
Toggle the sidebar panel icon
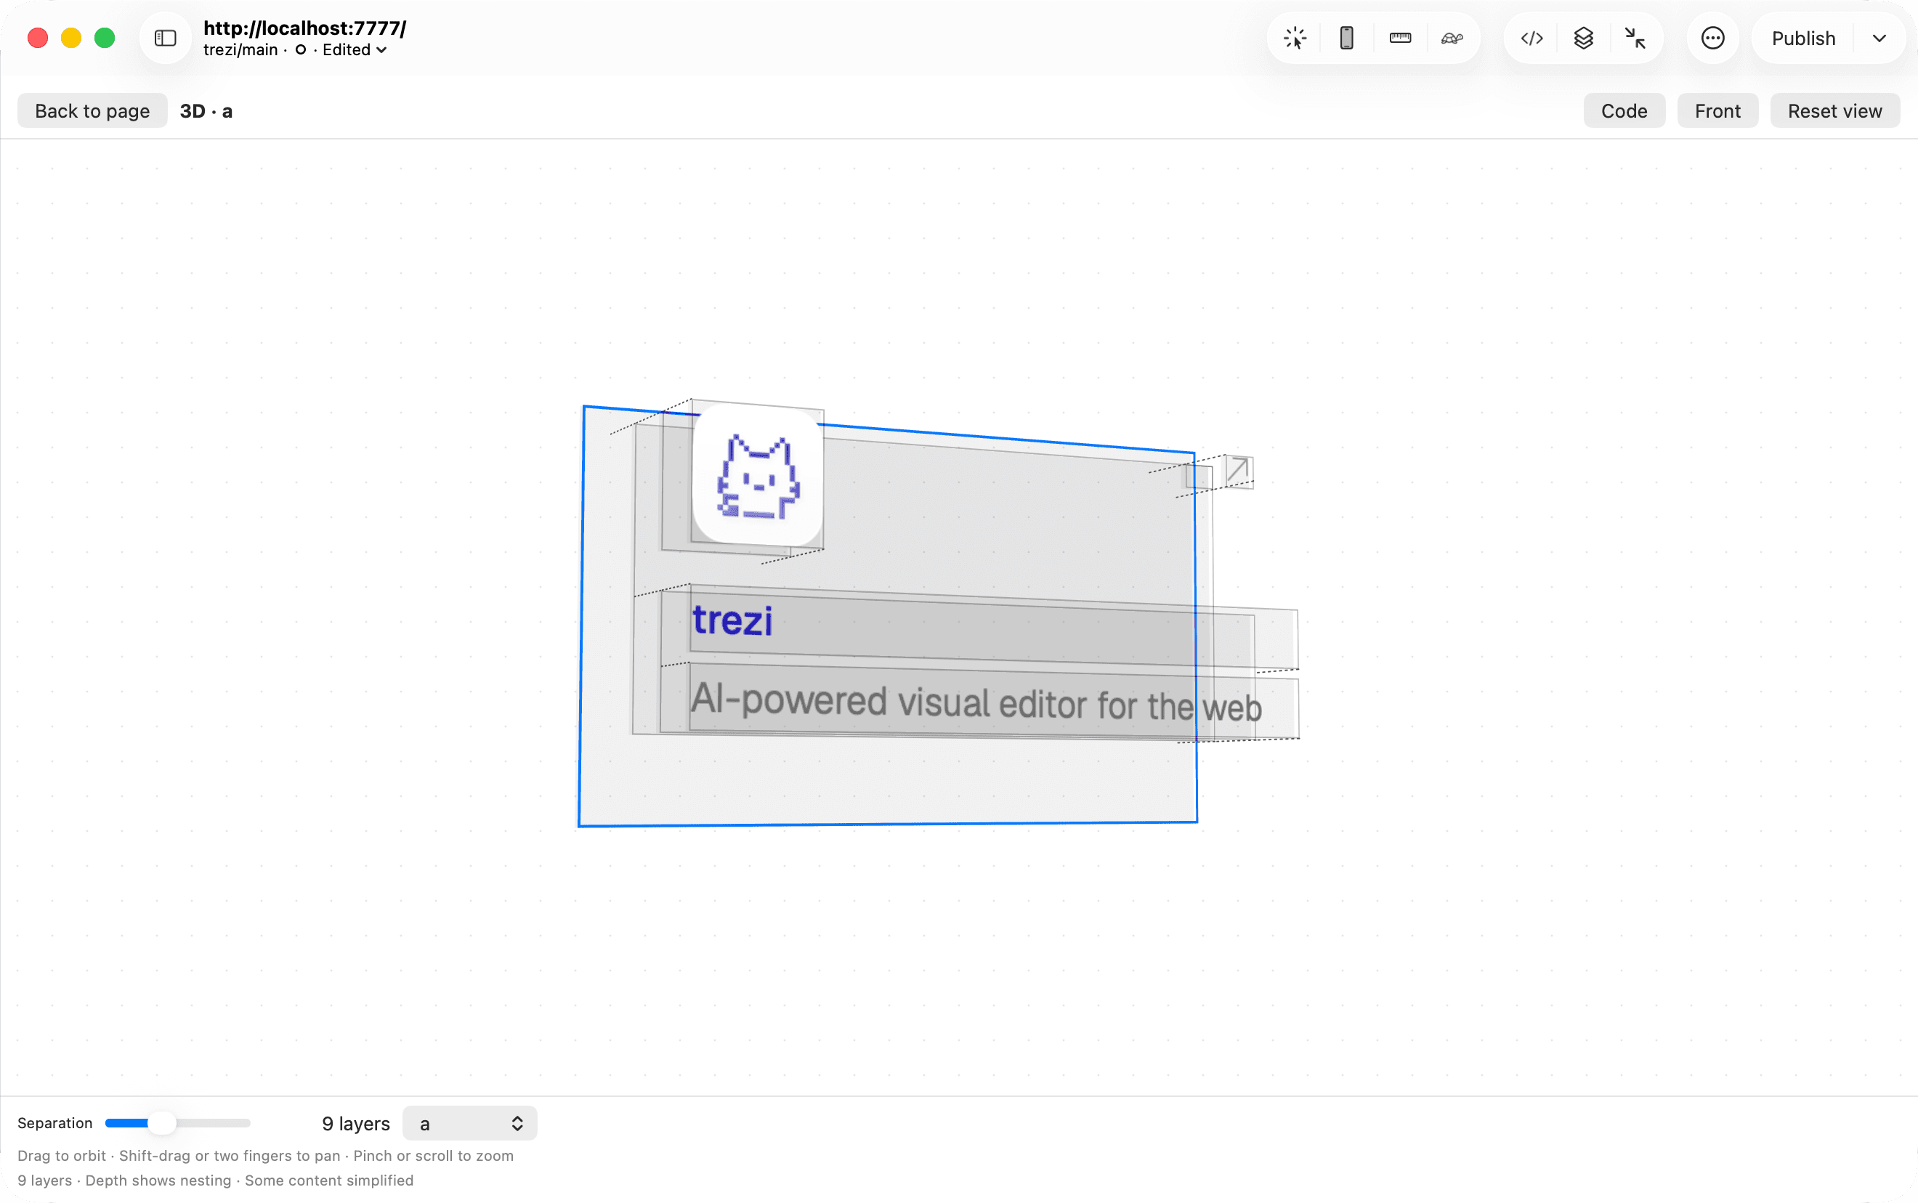coord(166,39)
